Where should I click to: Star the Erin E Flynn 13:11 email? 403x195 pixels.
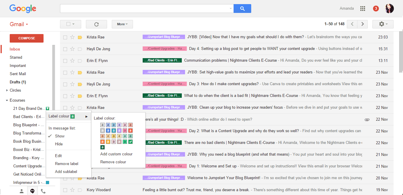(72, 60)
